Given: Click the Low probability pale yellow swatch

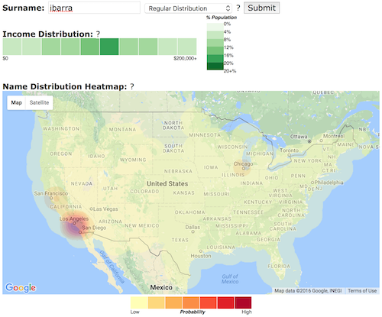Looking at the screenshot, I should click(x=139, y=302).
